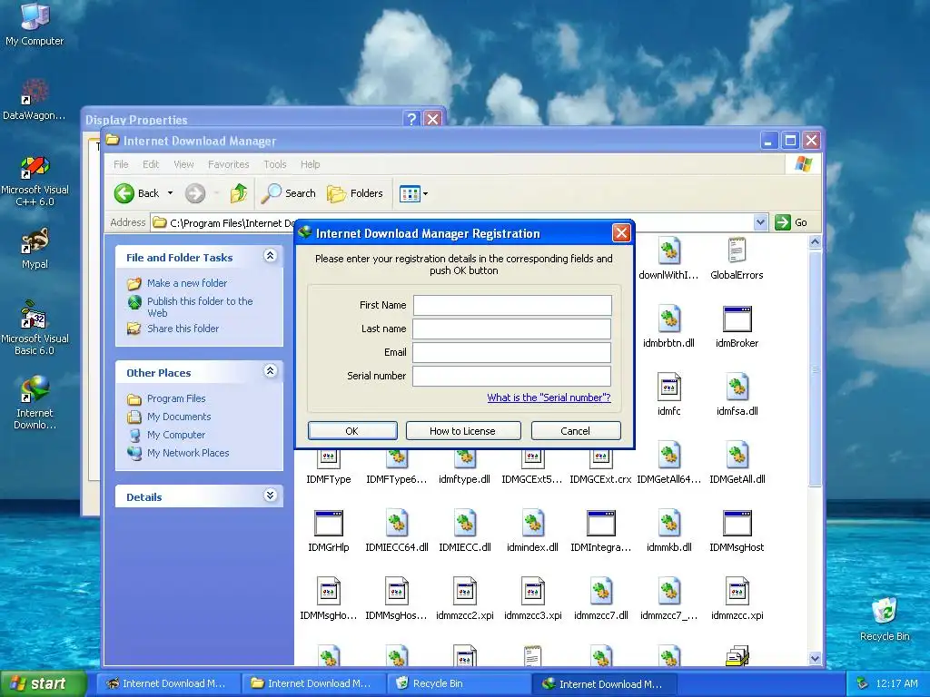Open the Address bar dropdown
The image size is (930, 697).
(x=760, y=222)
